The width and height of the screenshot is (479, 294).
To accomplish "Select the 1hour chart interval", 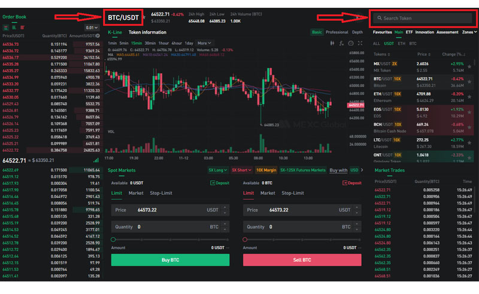I will (163, 43).
